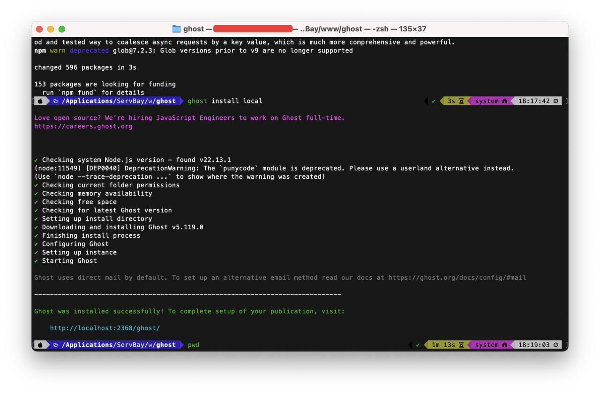
Task: Click the 'ghost install local' command text
Action: click(x=225, y=101)
